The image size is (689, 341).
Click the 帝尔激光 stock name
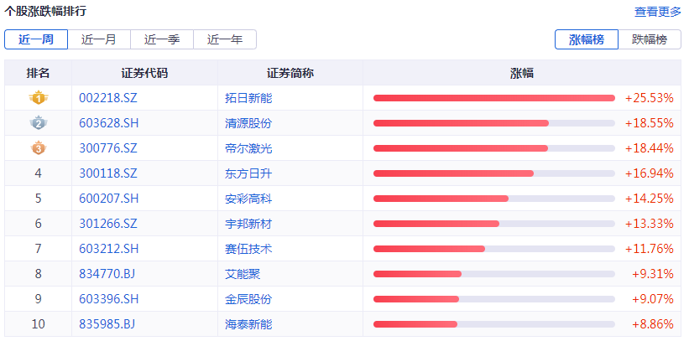tap(248, 148)
